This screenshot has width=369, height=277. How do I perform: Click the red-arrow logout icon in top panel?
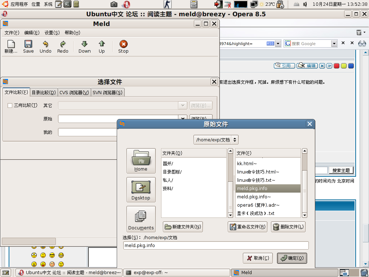click(x=218, y=4)
